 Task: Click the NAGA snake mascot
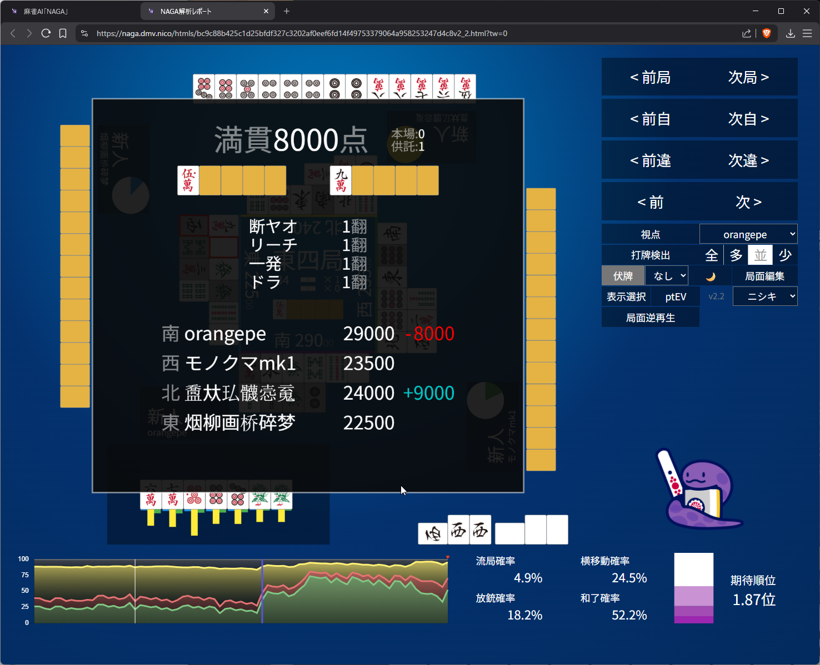[701, 490]
